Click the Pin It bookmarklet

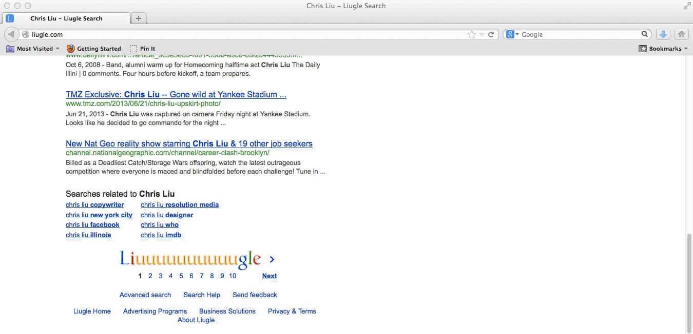(143, 49)
